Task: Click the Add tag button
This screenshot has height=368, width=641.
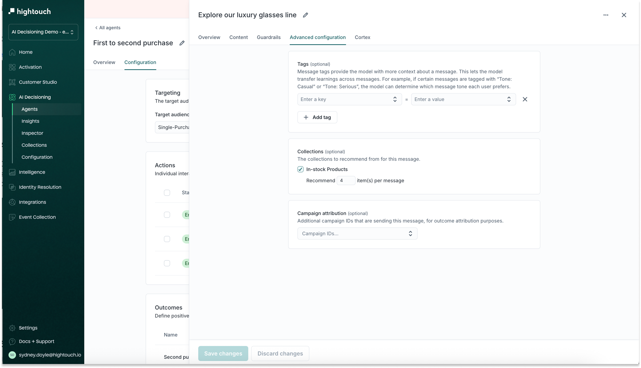Action: click(x=317, y=117)
